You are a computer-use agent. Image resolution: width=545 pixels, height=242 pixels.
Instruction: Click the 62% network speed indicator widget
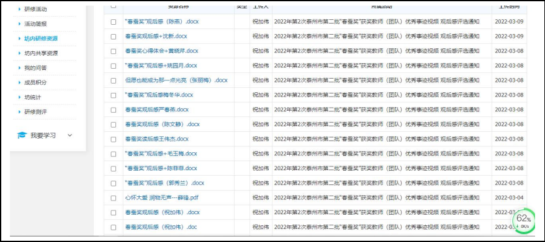point(524,221)
